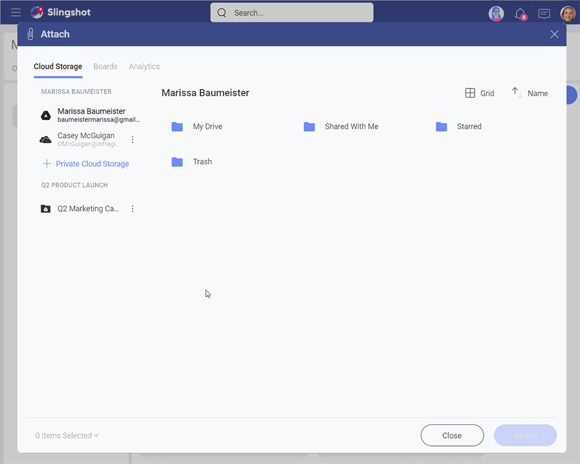Select Q2 Marketing Ca... storage item

coord(88,208)
